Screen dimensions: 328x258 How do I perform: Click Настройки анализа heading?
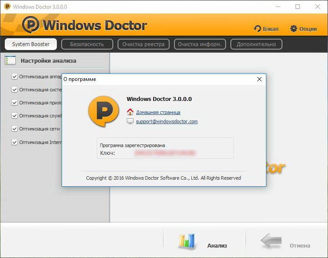click(49, 61)
